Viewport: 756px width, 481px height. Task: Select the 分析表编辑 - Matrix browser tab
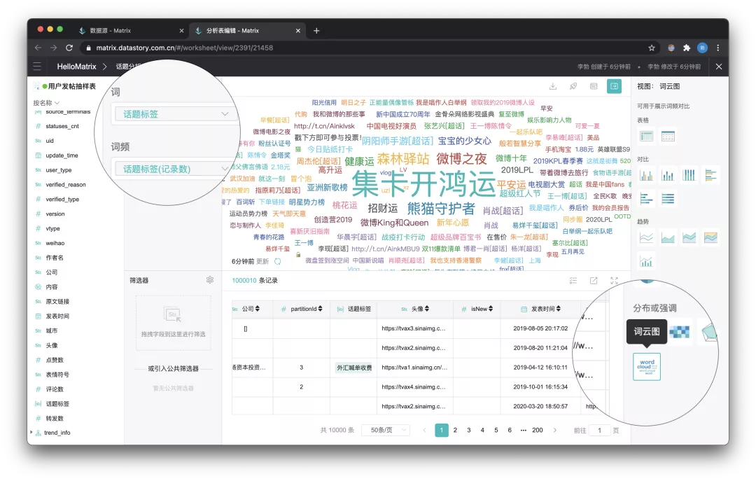[247, 30]
